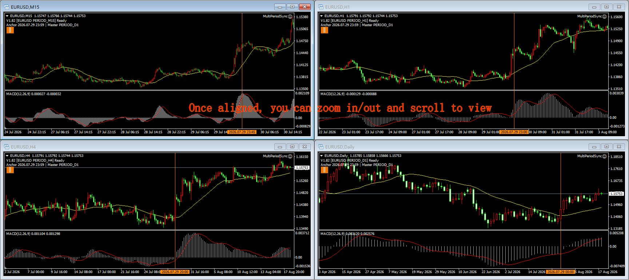Screen dimensions: 629x280
Task: Click the 0.002109 MACD scale value in M15
Action: tap(303, 93)
